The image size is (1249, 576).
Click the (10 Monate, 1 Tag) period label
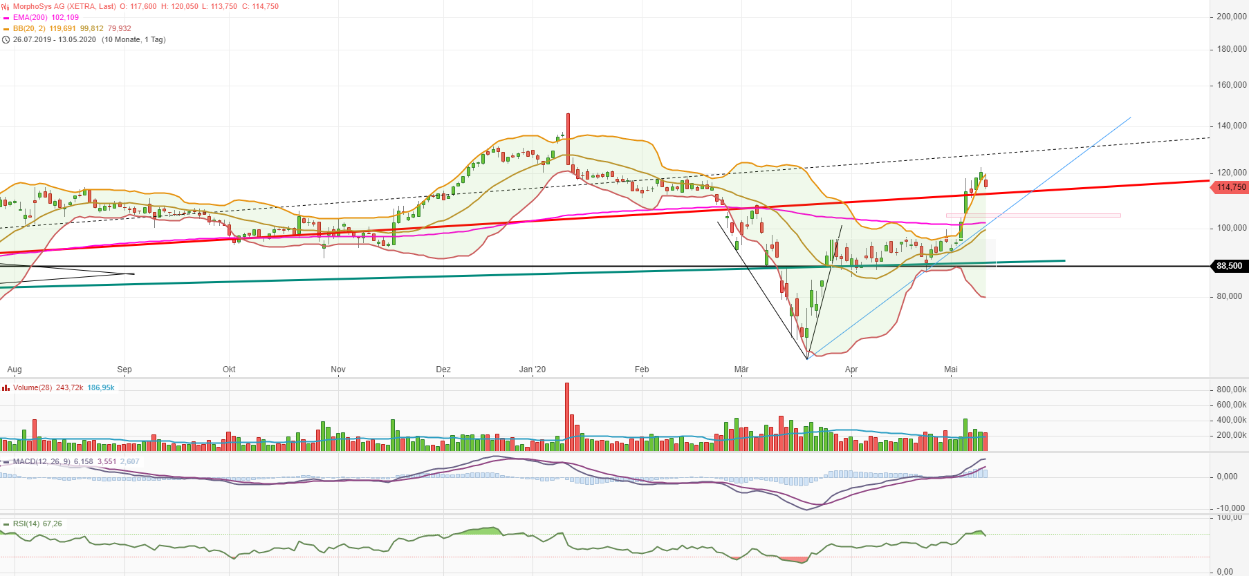tap(134, 39)
